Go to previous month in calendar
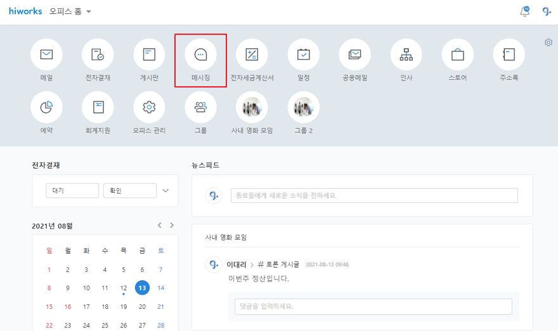 pos(160,225)
